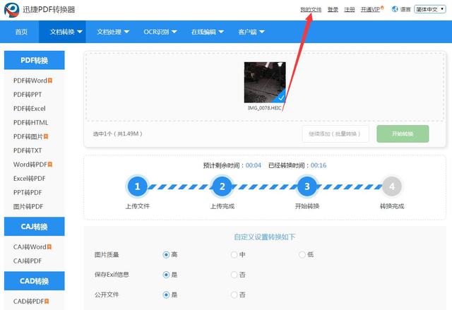This screenshot has height=310, width=452.
Task: Select 是 for 公开文件
Action: tap(166, 295)
